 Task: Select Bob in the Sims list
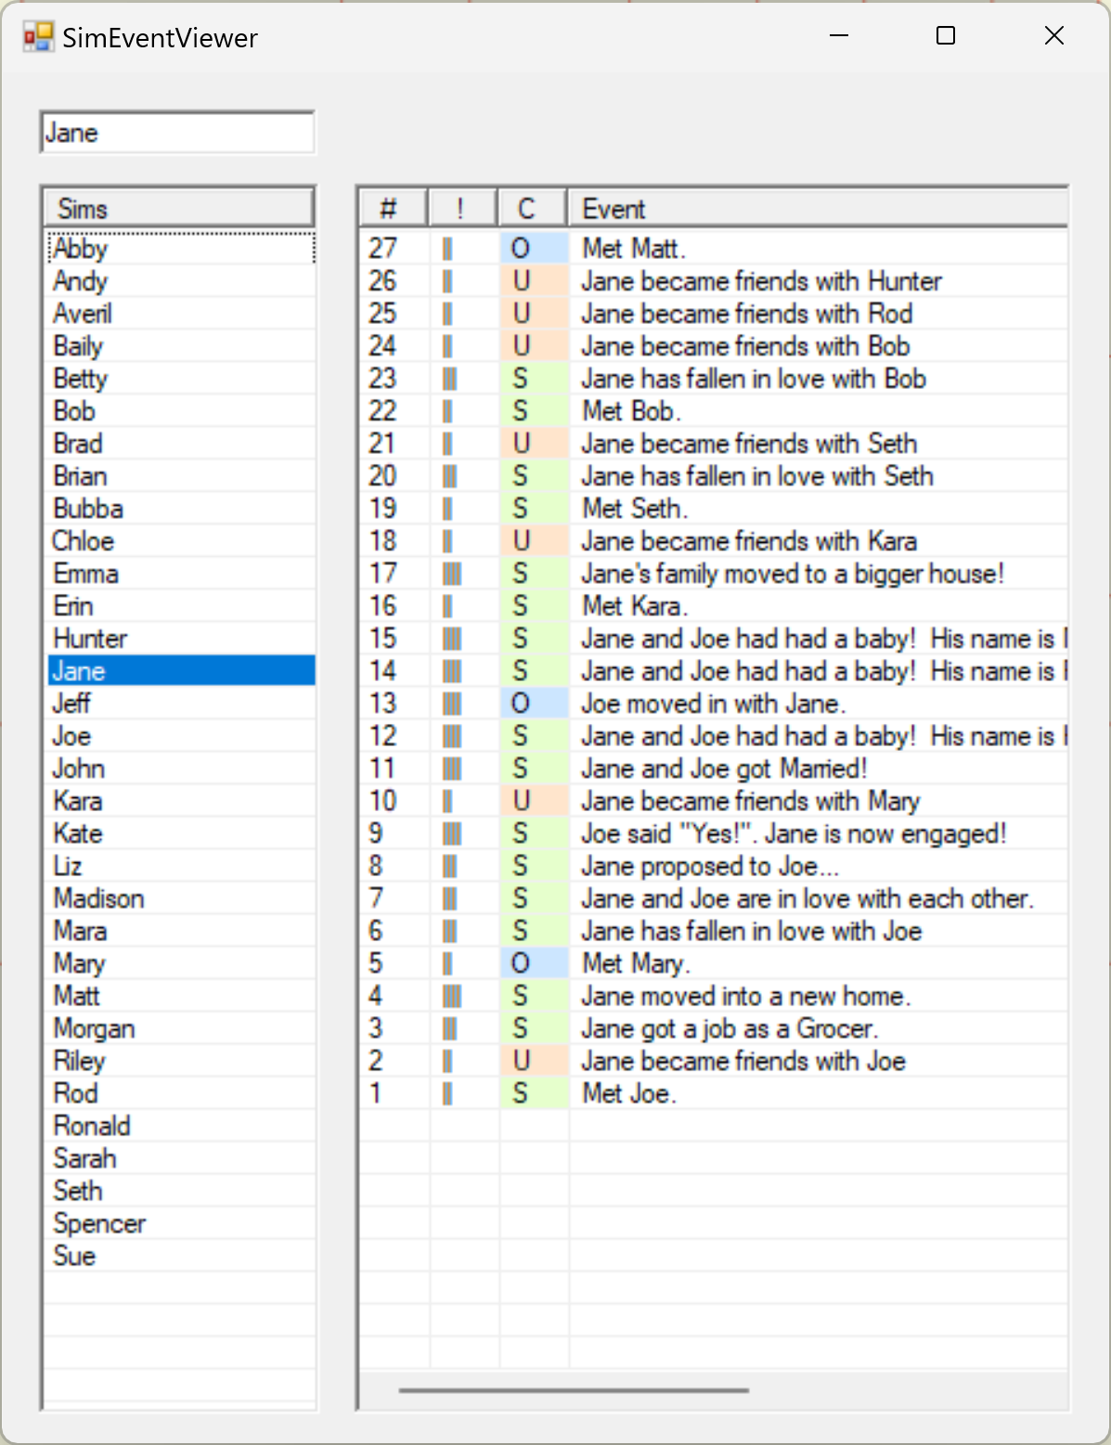point(181,410)
